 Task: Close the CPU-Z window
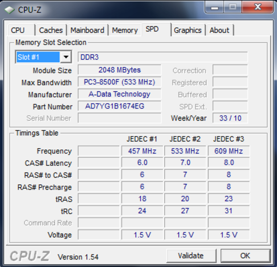tap(257, 7)
